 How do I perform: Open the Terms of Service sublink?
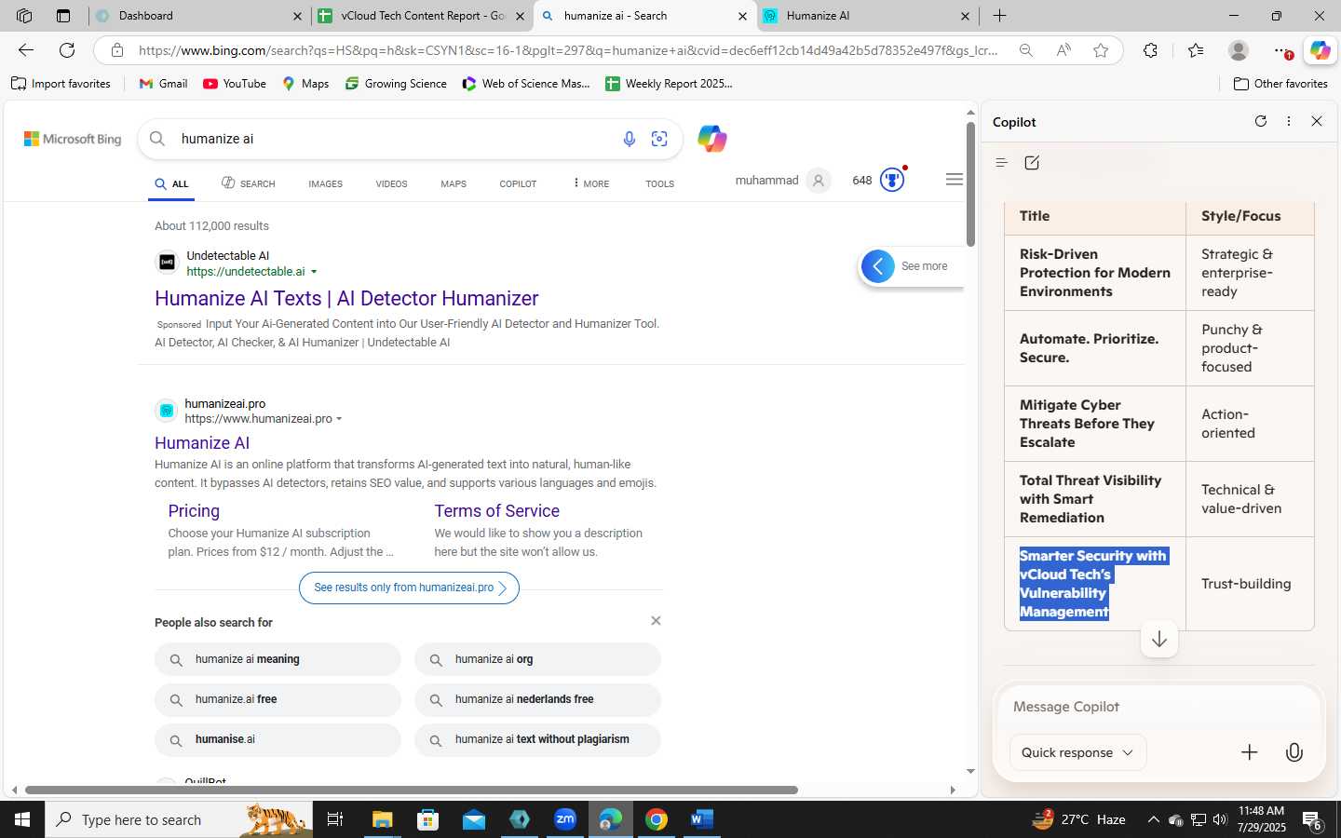tap(496, 511)
